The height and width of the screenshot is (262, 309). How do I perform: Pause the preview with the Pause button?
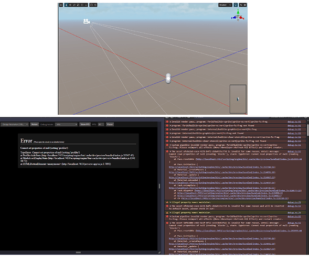tap(110, 124)
